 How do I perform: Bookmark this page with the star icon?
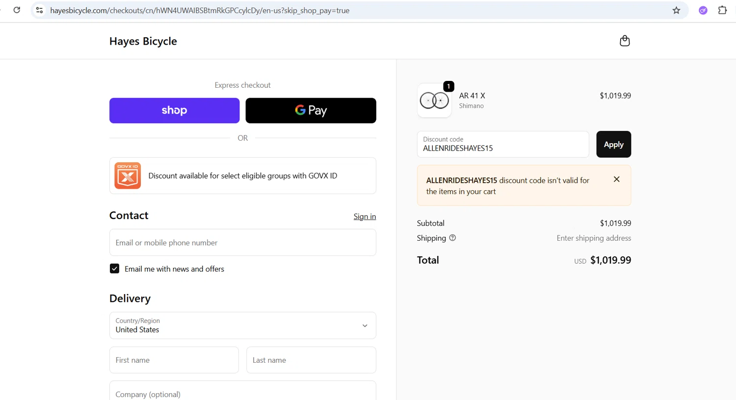pos(676,10)
